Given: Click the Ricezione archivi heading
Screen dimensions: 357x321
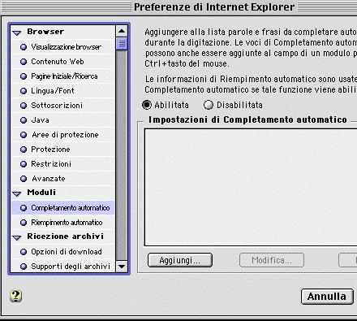Looking at the screenshot, I should tap(65, 236).
